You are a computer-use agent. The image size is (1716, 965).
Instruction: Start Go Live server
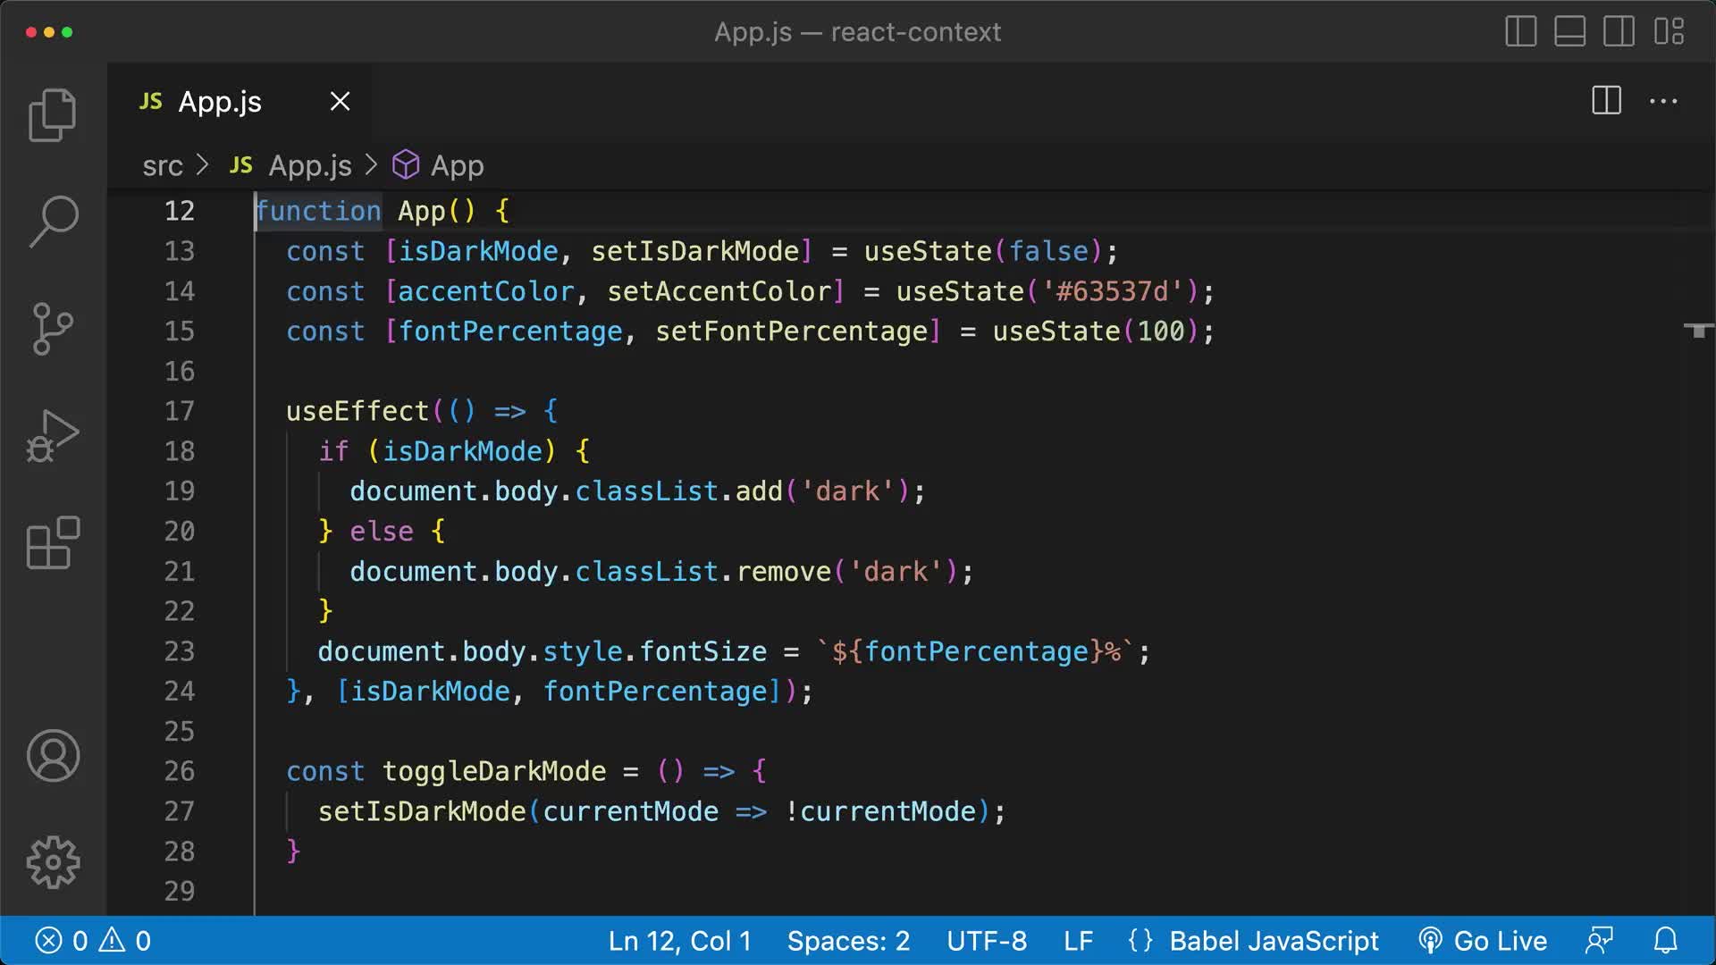point(1483,940)
